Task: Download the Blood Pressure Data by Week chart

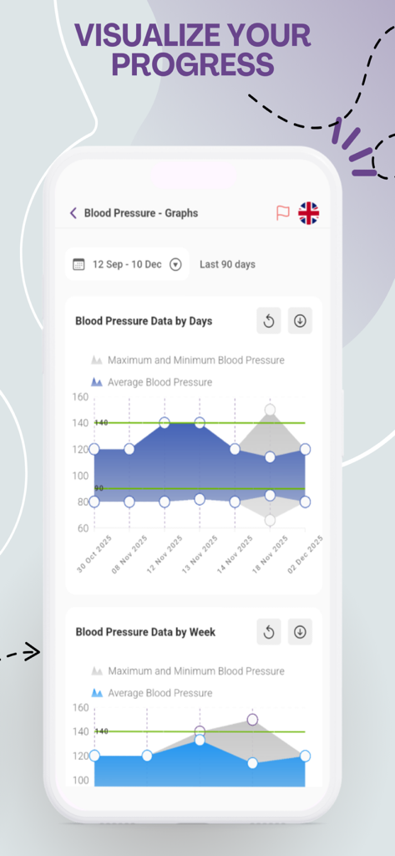Action: click(x=300, y=632)
